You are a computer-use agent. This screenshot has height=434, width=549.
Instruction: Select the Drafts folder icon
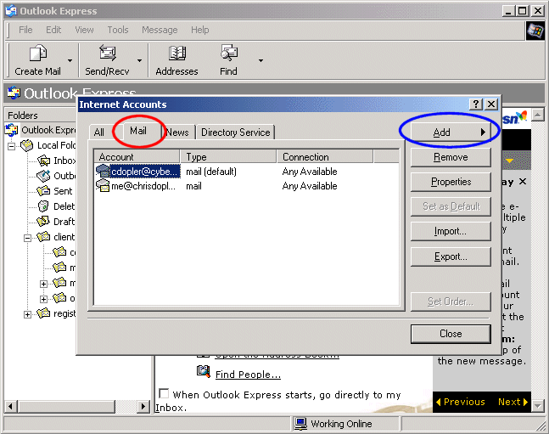click(x=43, y=222)
